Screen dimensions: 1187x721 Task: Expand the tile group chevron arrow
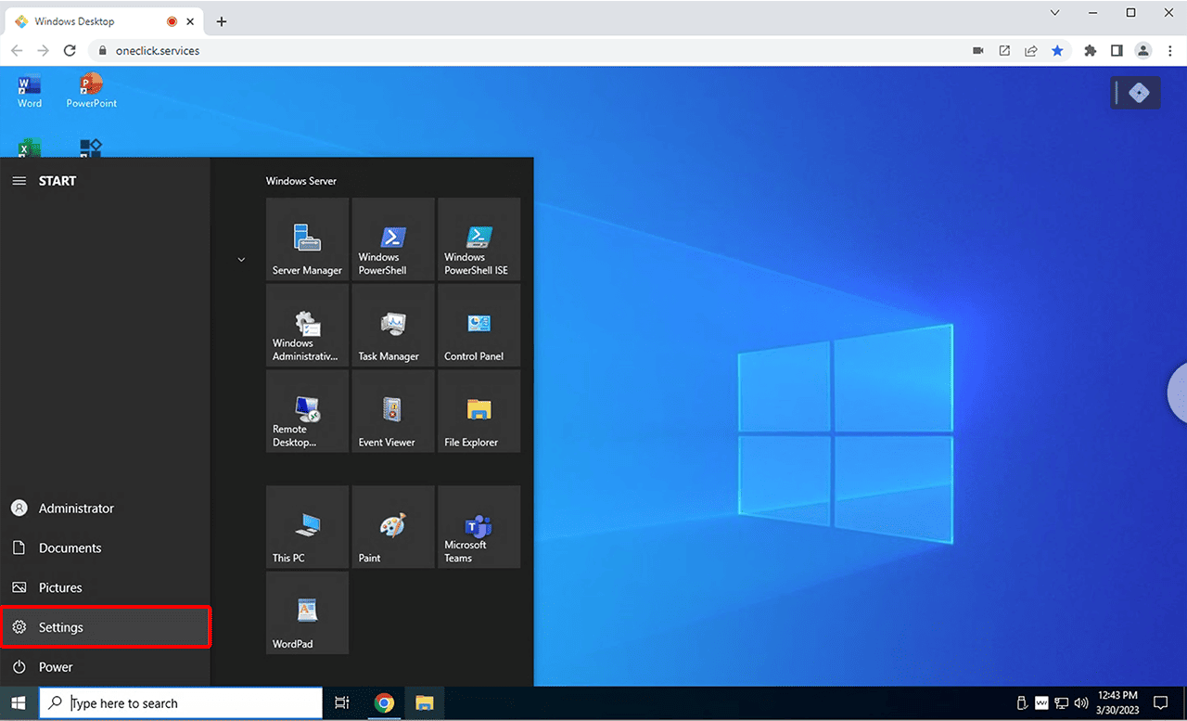coord(241,260)
